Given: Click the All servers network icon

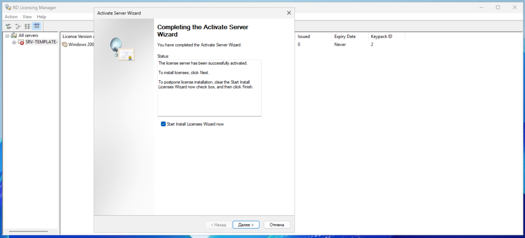Looking at the screenshot, I should pyautogui.click(x=14, y=35).
